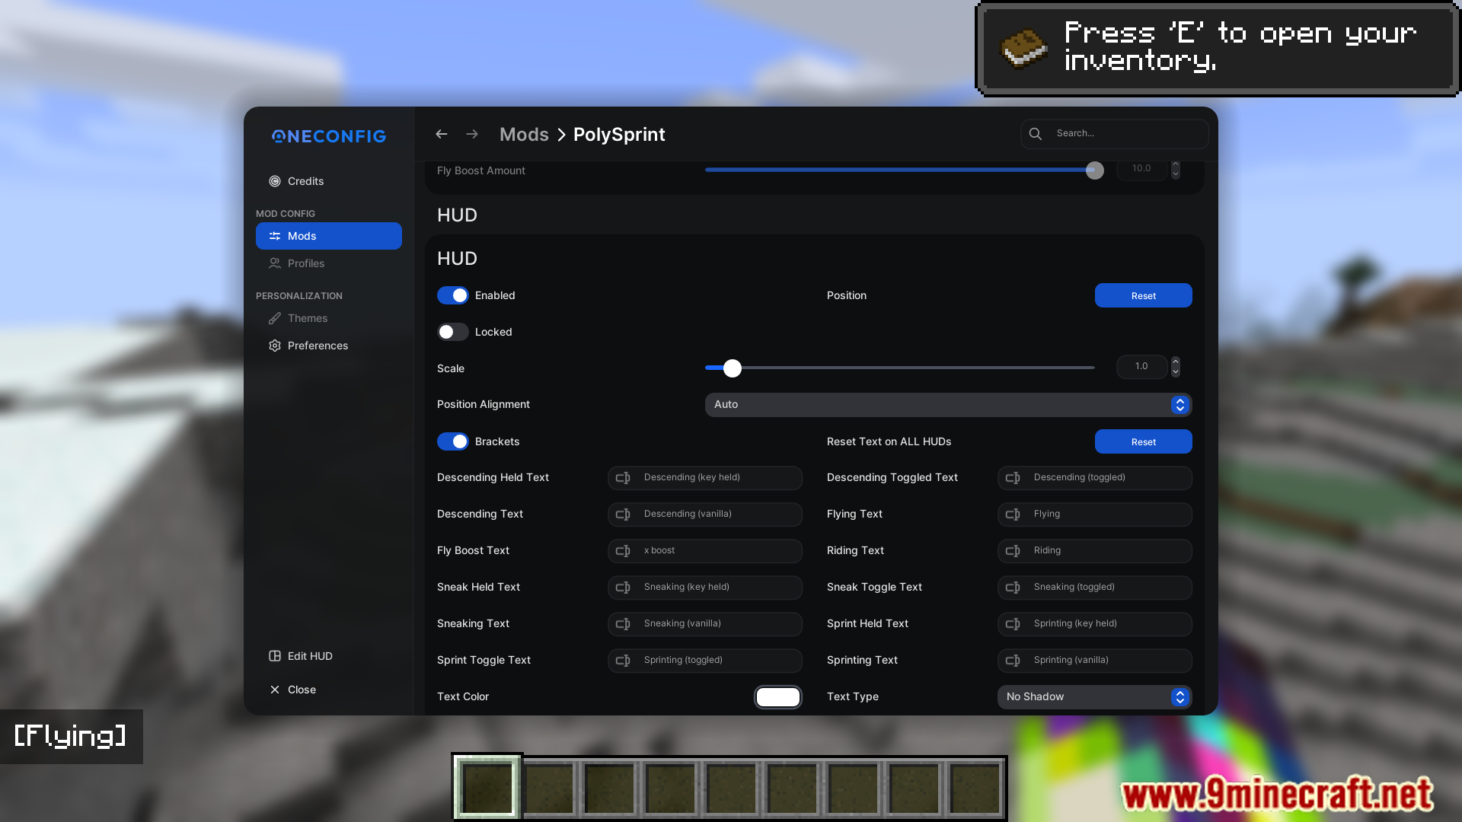Click text icon in Sneaking Text field
The image size is (1462, 822).
pos(623,624)
